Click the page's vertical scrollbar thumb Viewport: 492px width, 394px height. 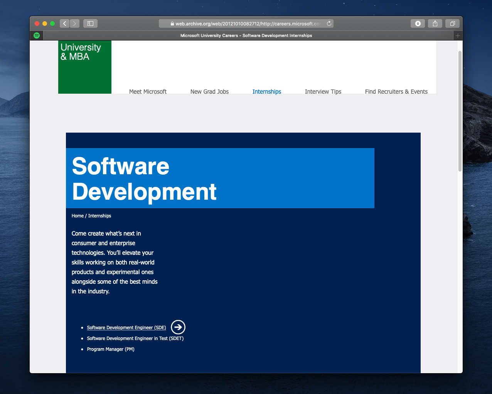click(x=460, y=111)
